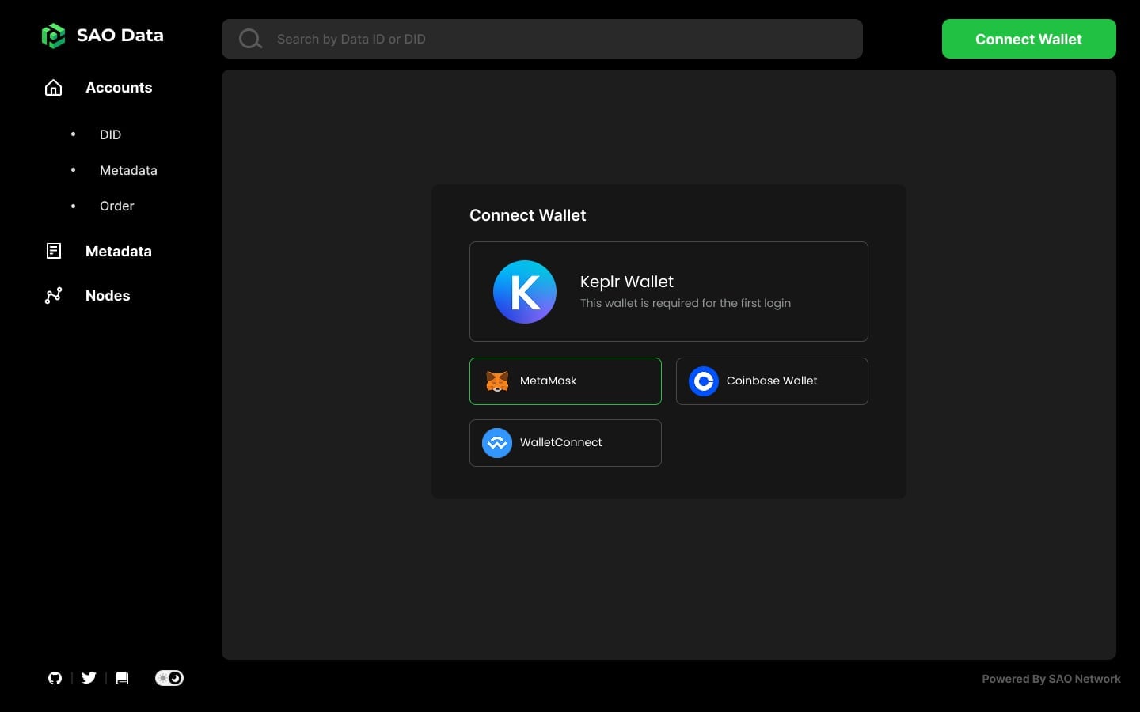Open the Nodes page
The width and height of the screenshot is (1140, 712).
pyautogui.click(x=108, y=296)
